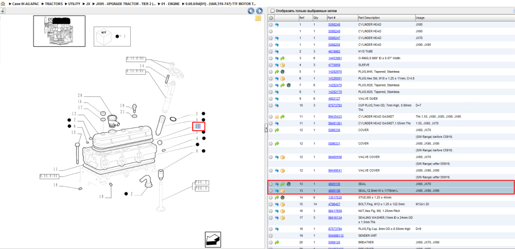
Task: Click green arrow for BREATHER 5099120
Action: tap(277, 242)
